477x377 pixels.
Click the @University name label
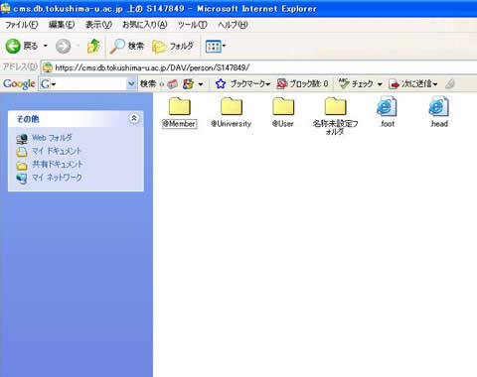click(232, 124)
